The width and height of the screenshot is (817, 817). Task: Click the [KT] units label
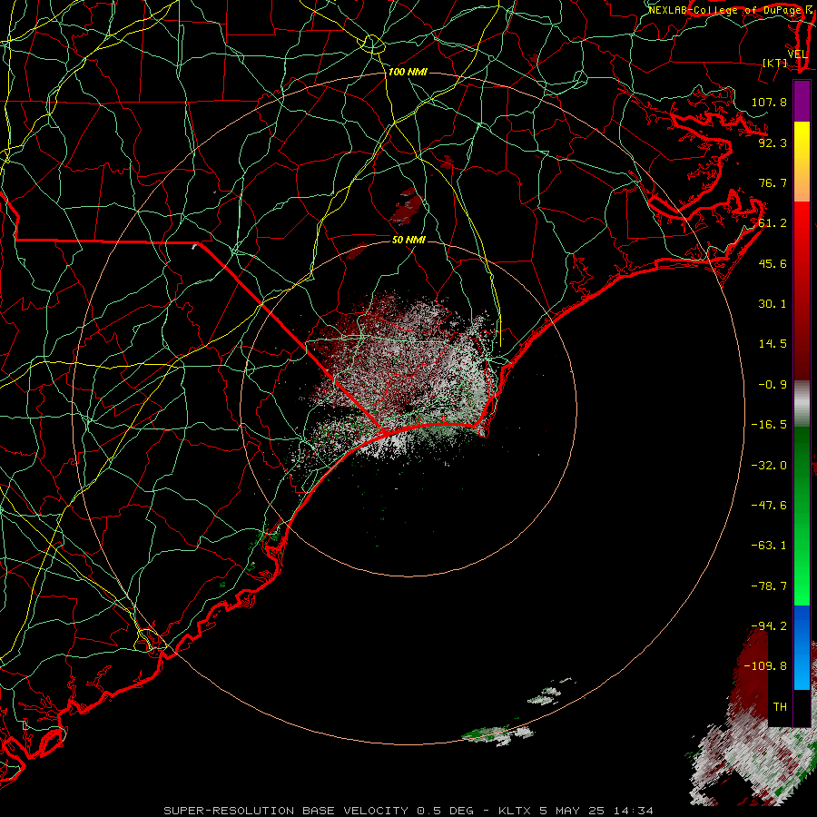[x=775, y=63]
